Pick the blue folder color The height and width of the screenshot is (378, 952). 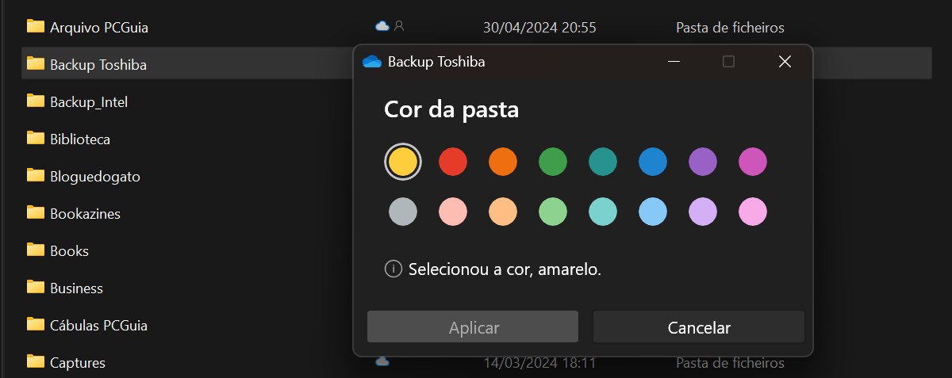(x=653, y=162)
